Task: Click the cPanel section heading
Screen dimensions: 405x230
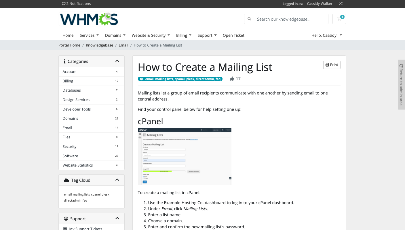Action: click(x=150, y=121)
